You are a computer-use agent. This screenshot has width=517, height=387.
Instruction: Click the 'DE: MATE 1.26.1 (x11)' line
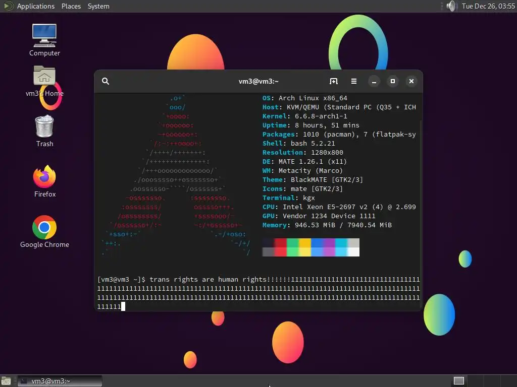click(x=304, y=162)
